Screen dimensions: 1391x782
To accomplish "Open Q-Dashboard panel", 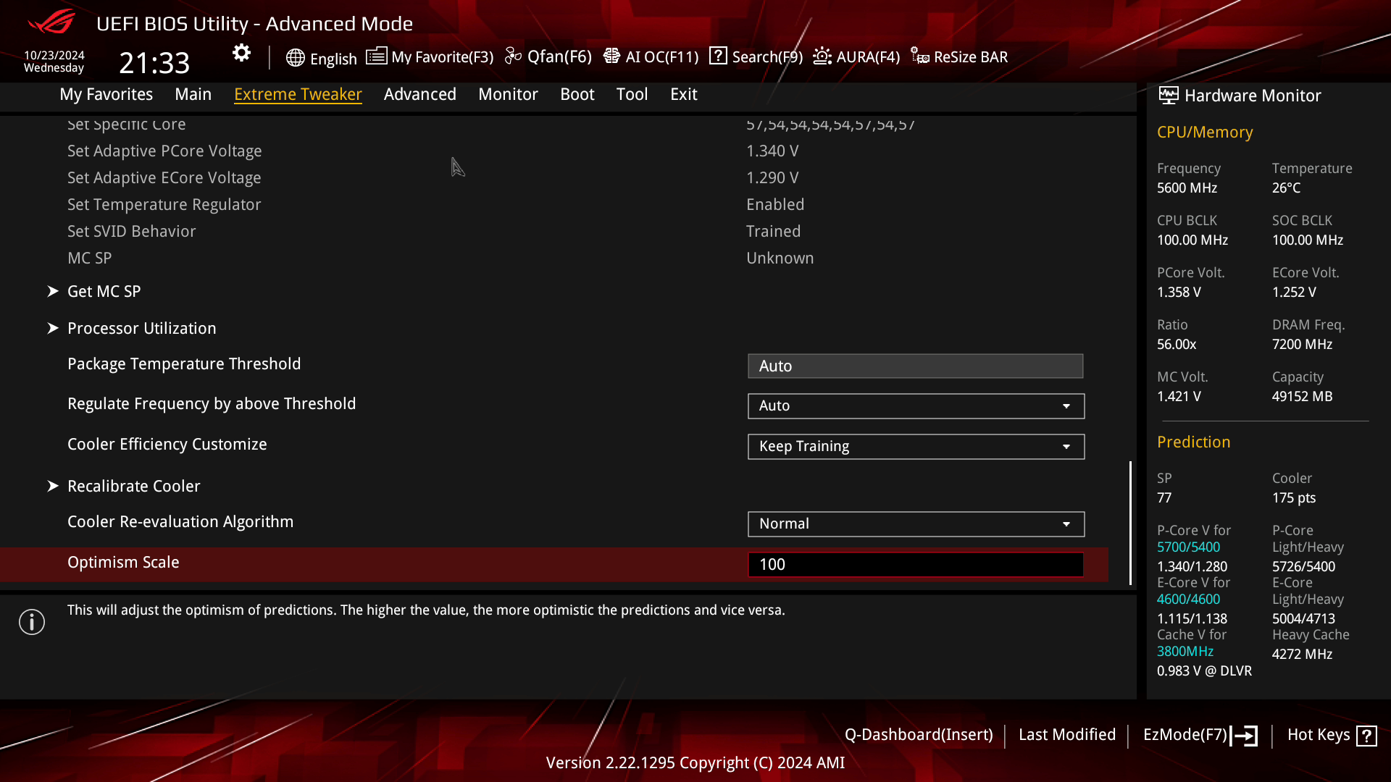I will 917,734.
